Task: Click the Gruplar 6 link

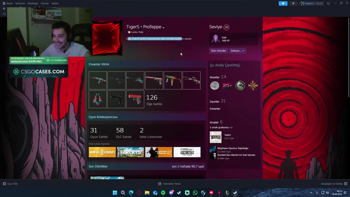Action: coord(216,122)
